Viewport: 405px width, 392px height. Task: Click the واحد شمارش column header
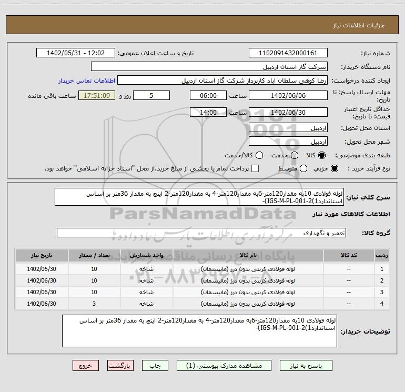pyautogui.click(x=146, y=255)
